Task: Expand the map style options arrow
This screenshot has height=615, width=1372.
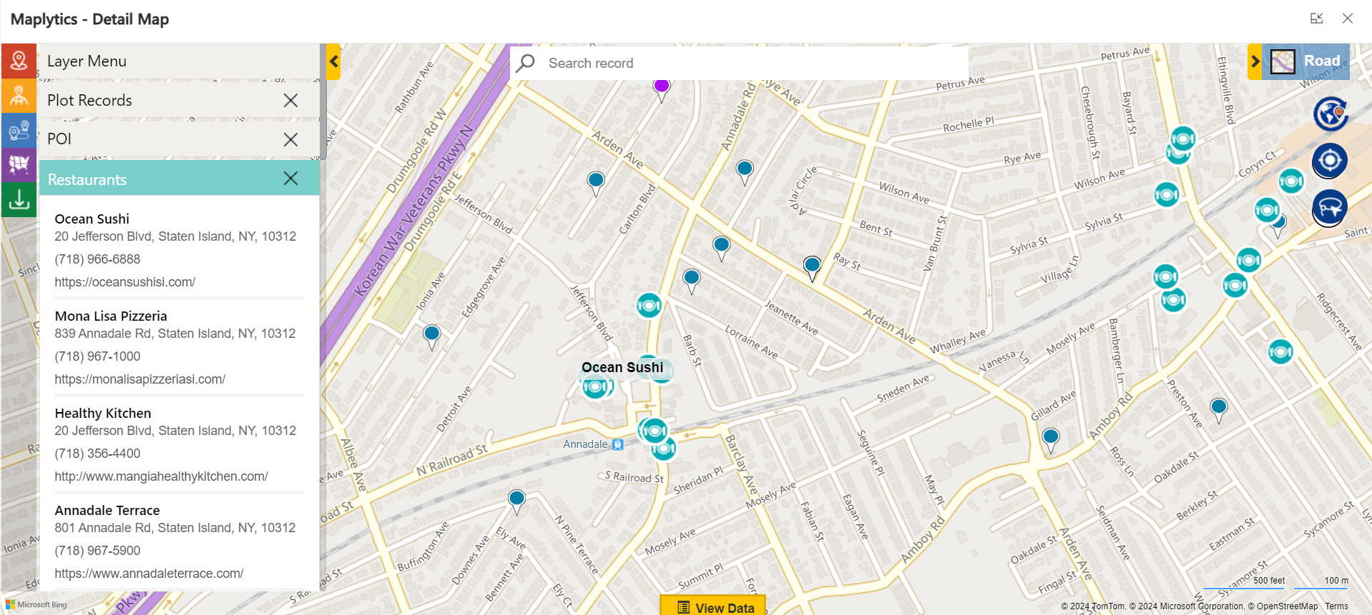Action: pos(1255,61)
